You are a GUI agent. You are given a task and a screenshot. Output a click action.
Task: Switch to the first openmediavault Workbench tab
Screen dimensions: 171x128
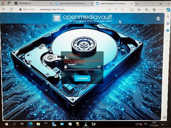74,4
